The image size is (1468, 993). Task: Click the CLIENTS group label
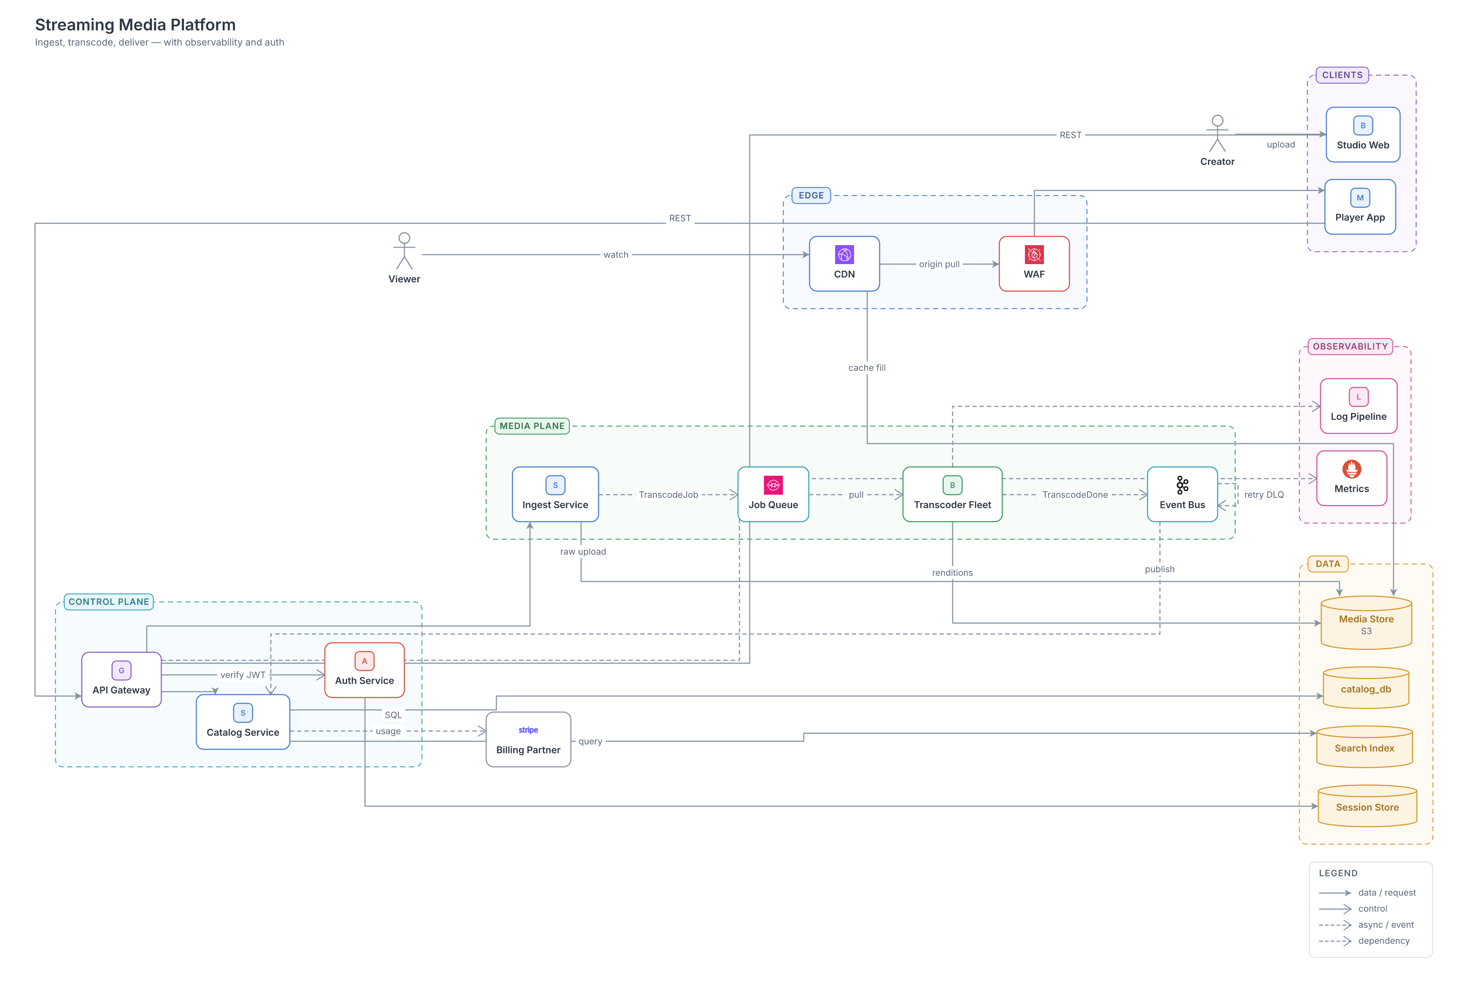pos(1342,75)
